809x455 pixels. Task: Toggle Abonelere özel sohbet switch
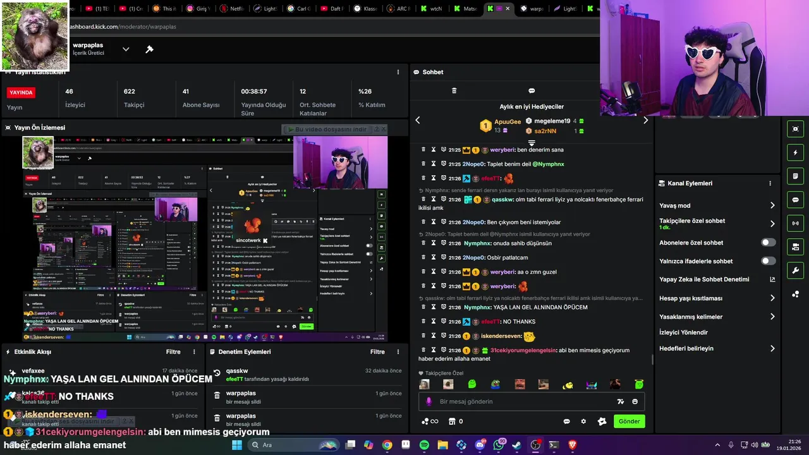(768, 243)
